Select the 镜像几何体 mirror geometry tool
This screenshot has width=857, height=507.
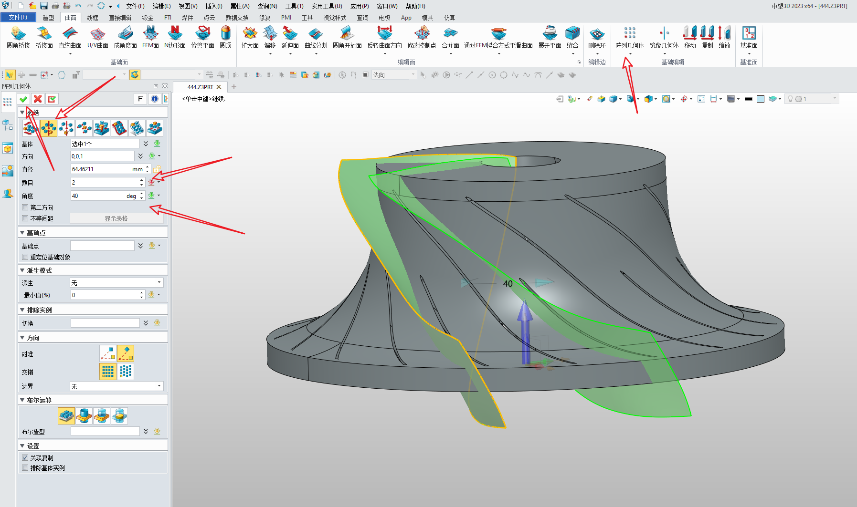(x=664, y=33)
